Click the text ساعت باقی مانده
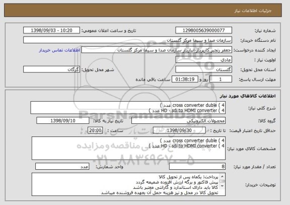290x205 pixels. 153,80
